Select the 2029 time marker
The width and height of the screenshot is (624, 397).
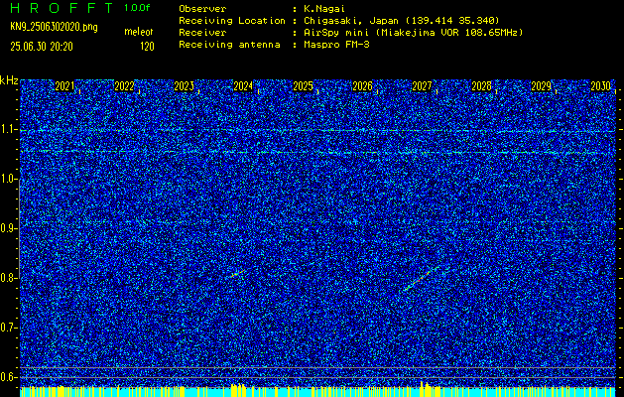(x=542, y=86)
